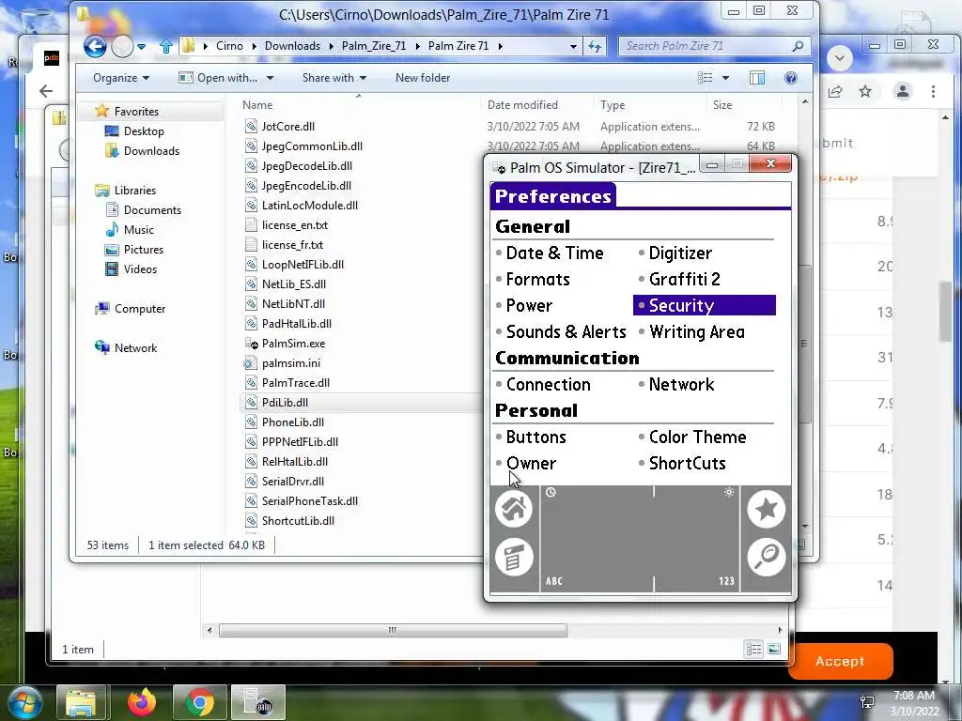Click the Preferences title tab in Palm
The width and height of the screenshot is (962, 721).
click(552, 196)
